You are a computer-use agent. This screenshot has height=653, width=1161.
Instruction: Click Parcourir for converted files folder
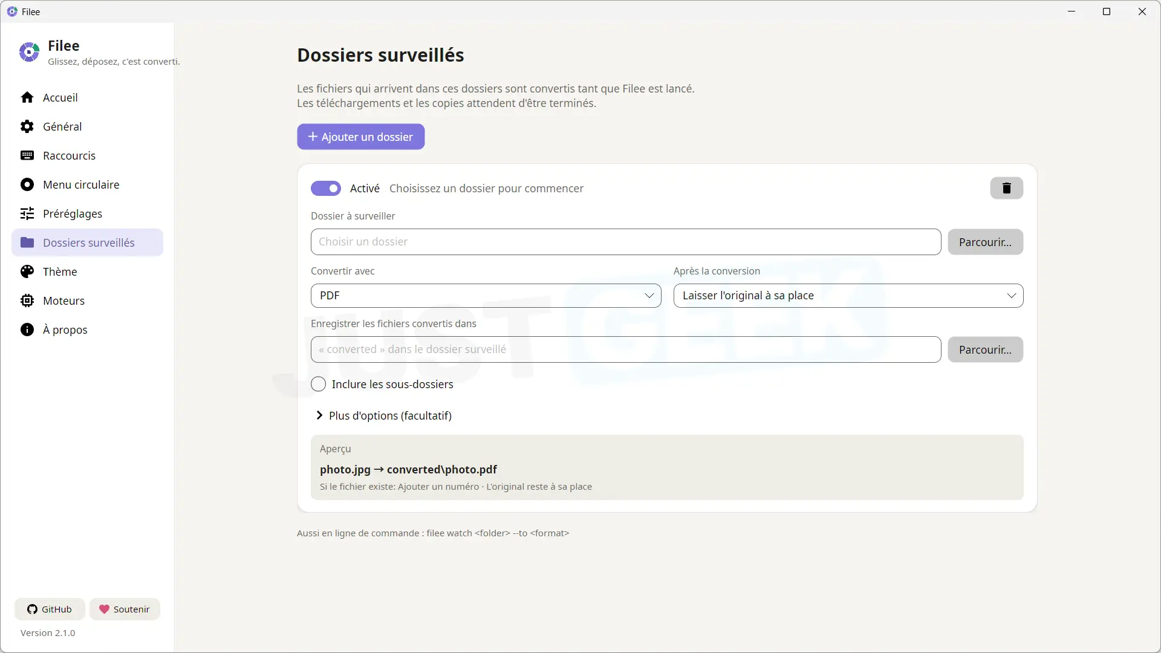click(985, 349)
